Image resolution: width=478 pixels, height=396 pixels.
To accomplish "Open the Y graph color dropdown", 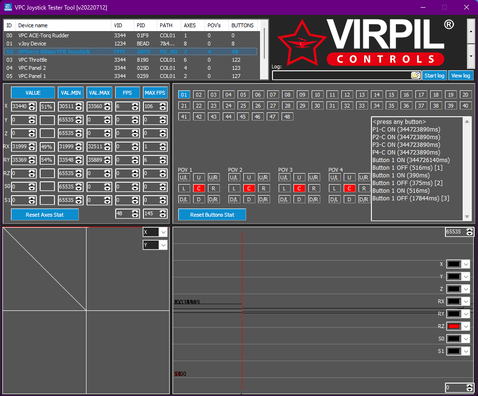I will coord(466,277).
